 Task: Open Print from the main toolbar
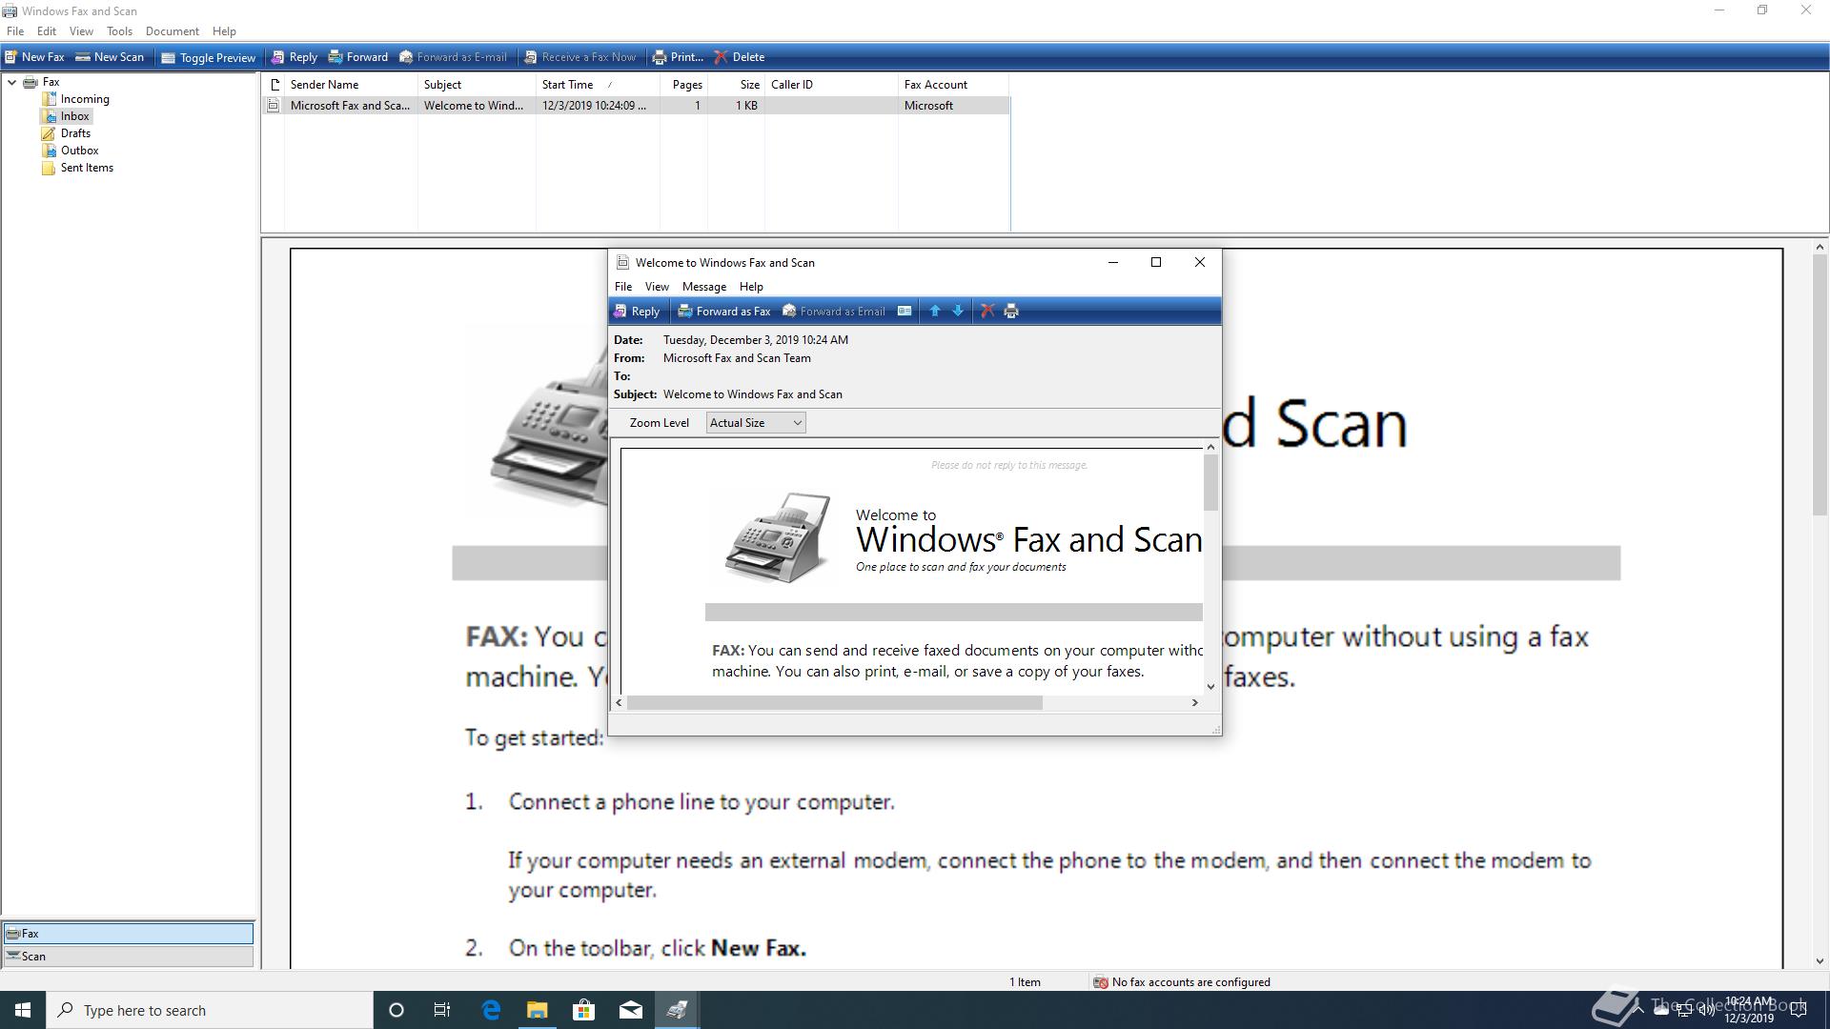(678, 57)
